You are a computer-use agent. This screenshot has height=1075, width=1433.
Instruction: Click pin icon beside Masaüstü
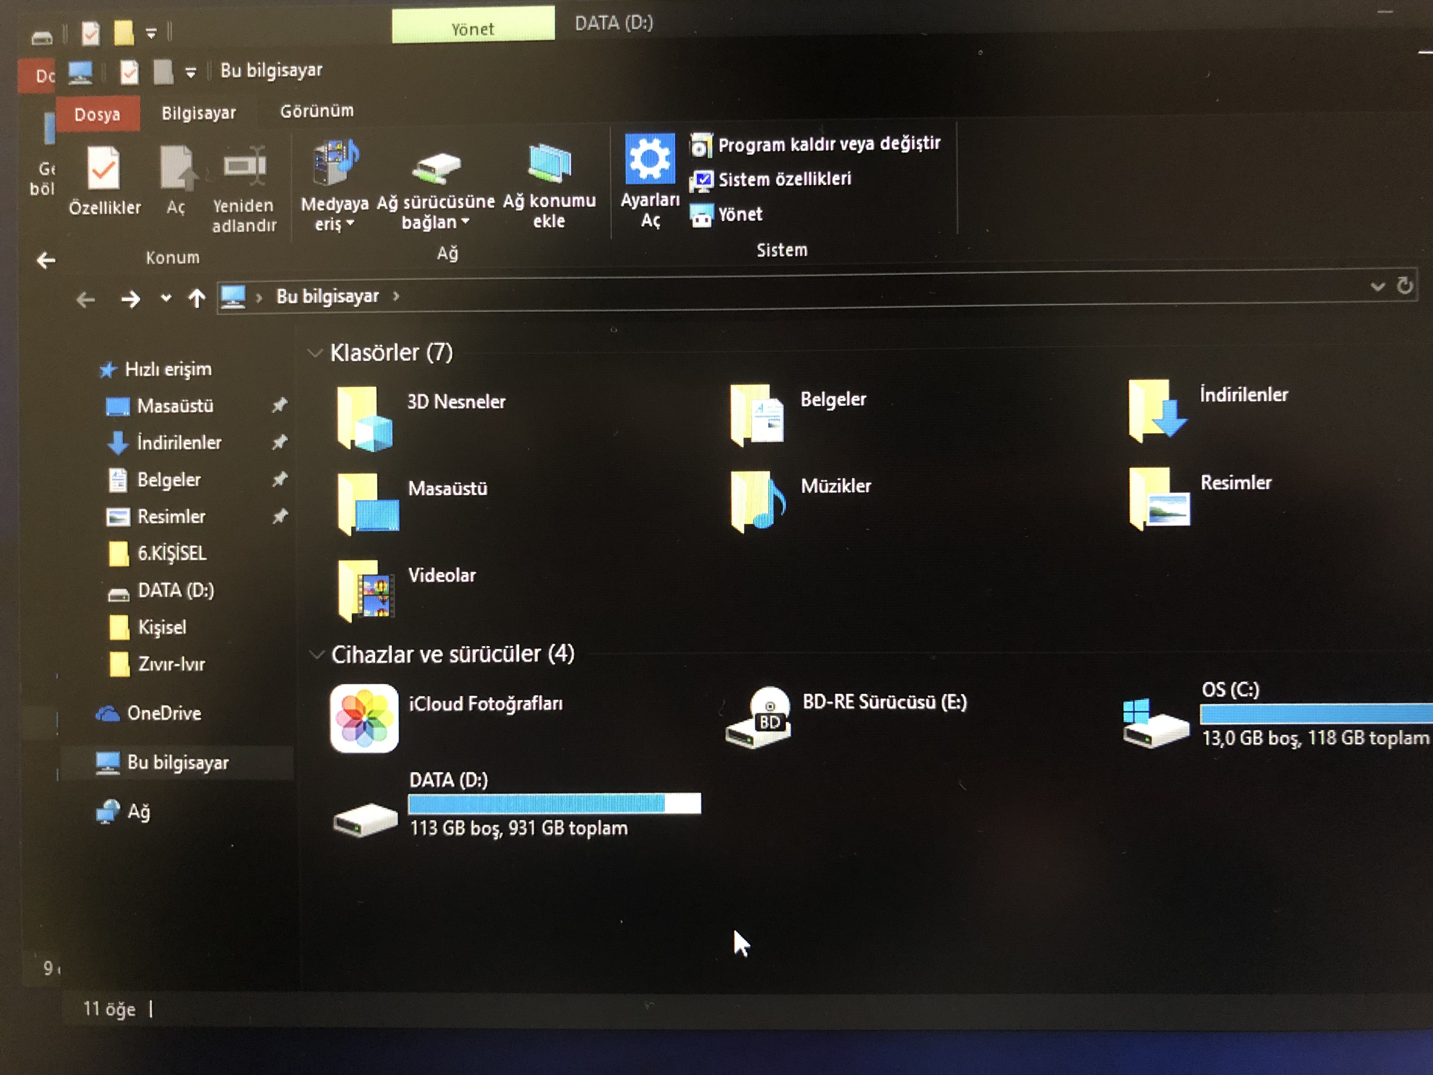(x=279, y=406)
